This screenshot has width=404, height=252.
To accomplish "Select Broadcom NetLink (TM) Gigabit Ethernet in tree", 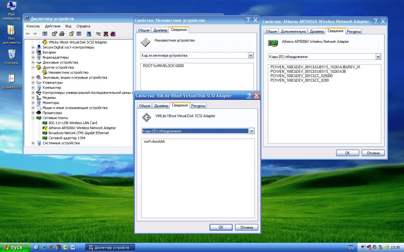I will (x=79, y=133).
